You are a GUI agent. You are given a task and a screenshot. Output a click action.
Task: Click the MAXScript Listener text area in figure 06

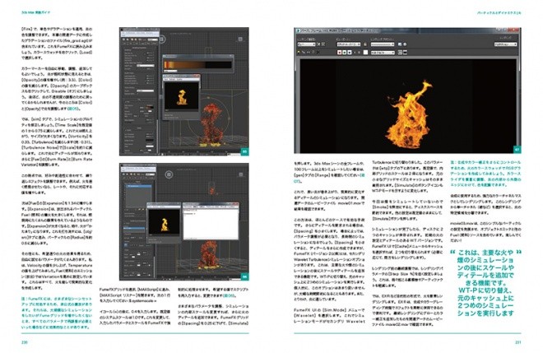tap(211, 224)
